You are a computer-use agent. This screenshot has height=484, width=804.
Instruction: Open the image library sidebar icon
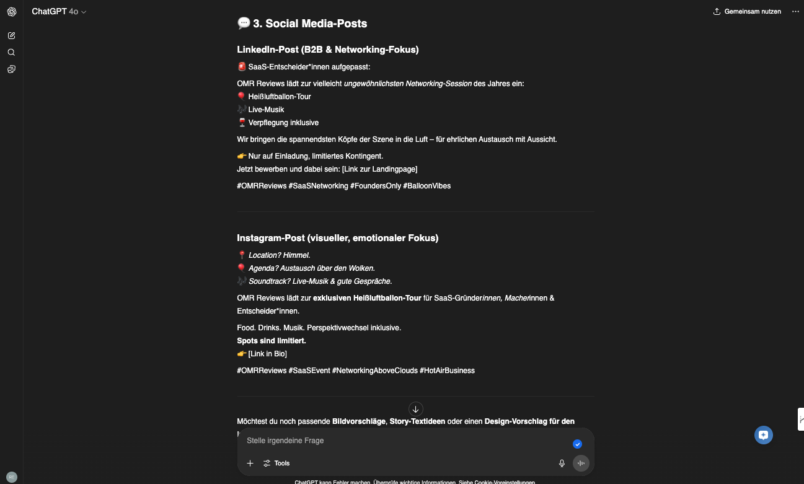11,69
